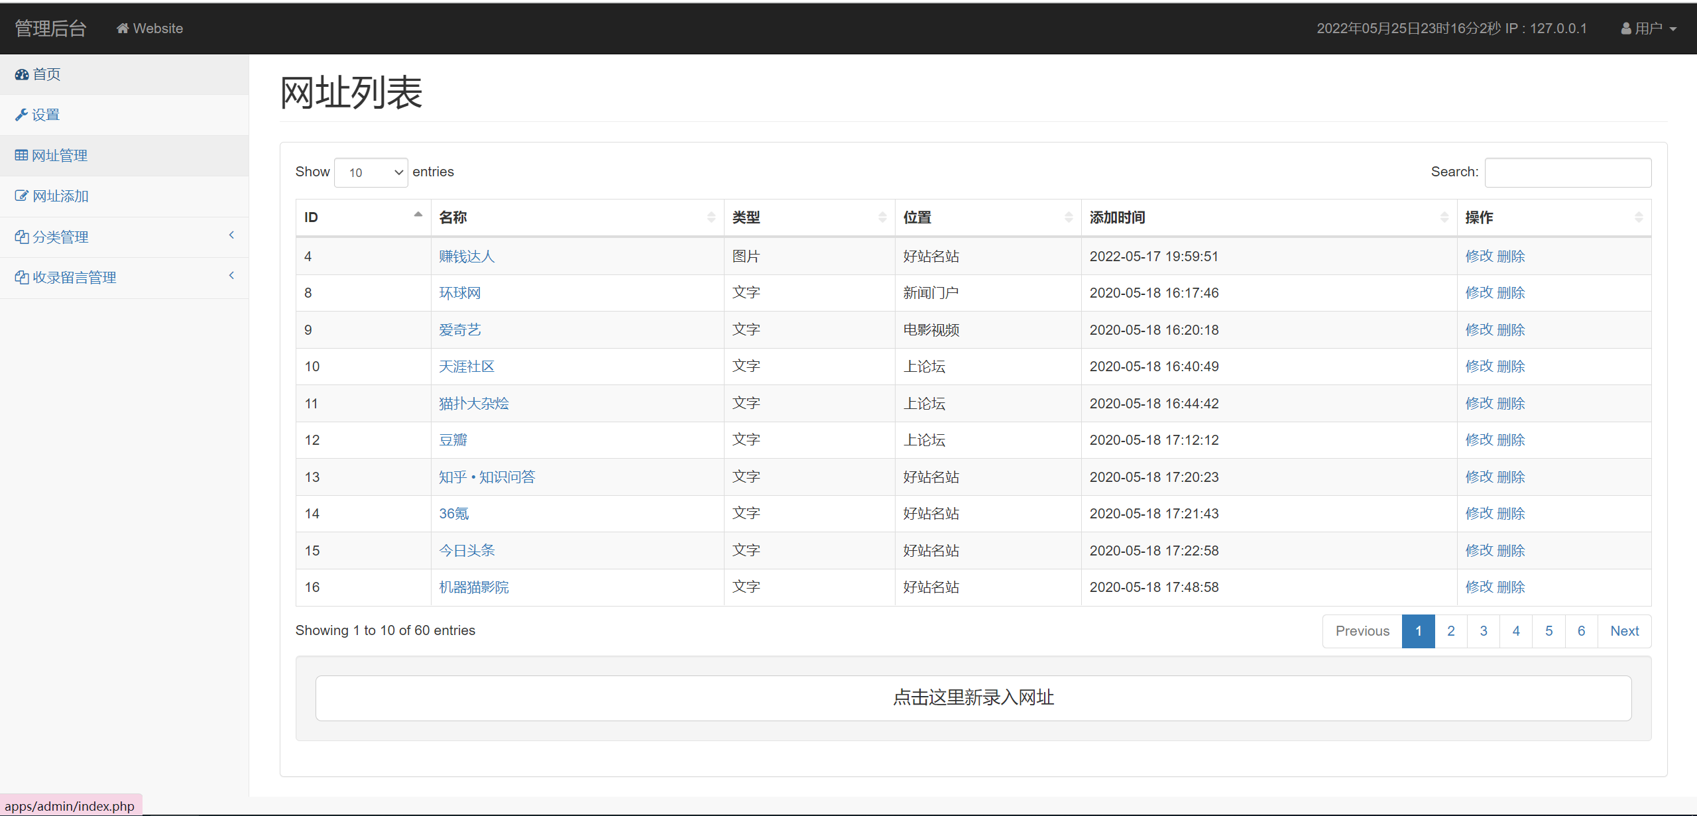
Task: Click the home icon beside Website
Action: [x=123, y=29]
